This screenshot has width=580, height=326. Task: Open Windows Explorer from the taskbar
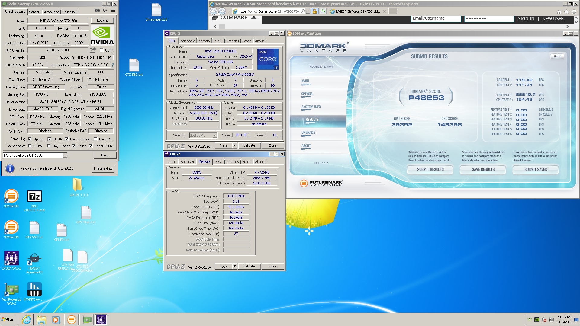click(x=41, y=319)
